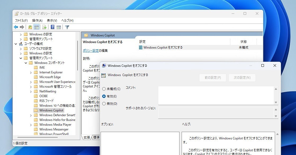Open the 表示 menu
This screenshot has height=155, width=296.
click(x=52, y=20)
